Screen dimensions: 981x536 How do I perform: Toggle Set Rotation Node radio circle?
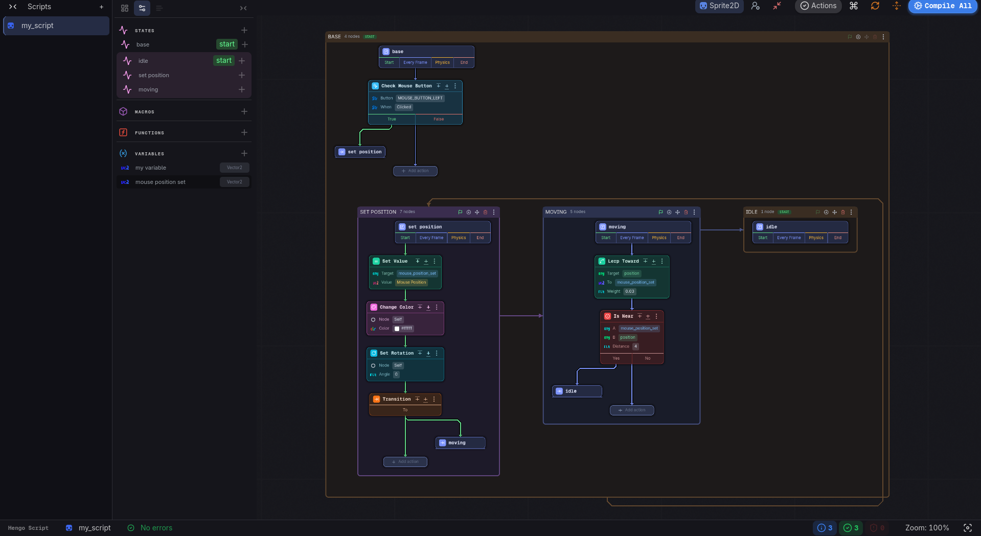373,366
